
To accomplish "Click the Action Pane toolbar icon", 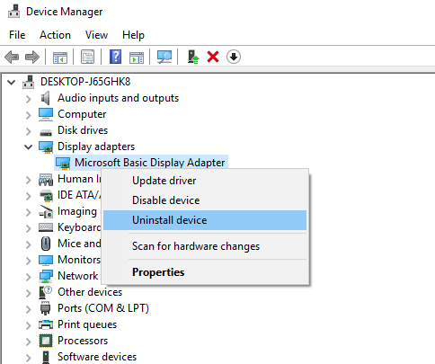I will pos(137,57).
